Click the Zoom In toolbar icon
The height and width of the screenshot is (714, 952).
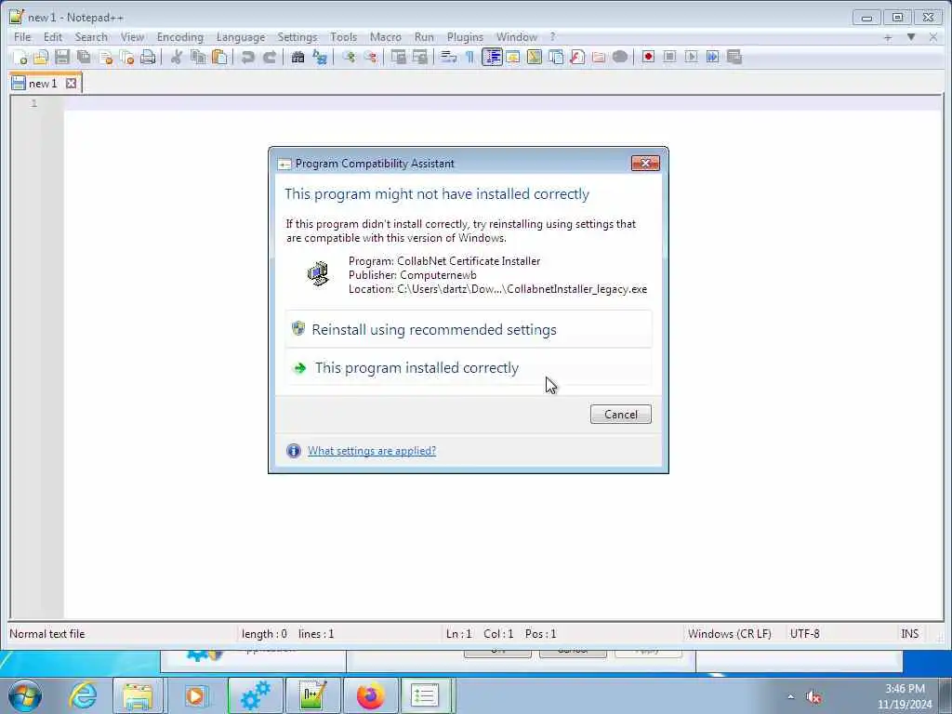pyautogui.click(x=348, y=57)
